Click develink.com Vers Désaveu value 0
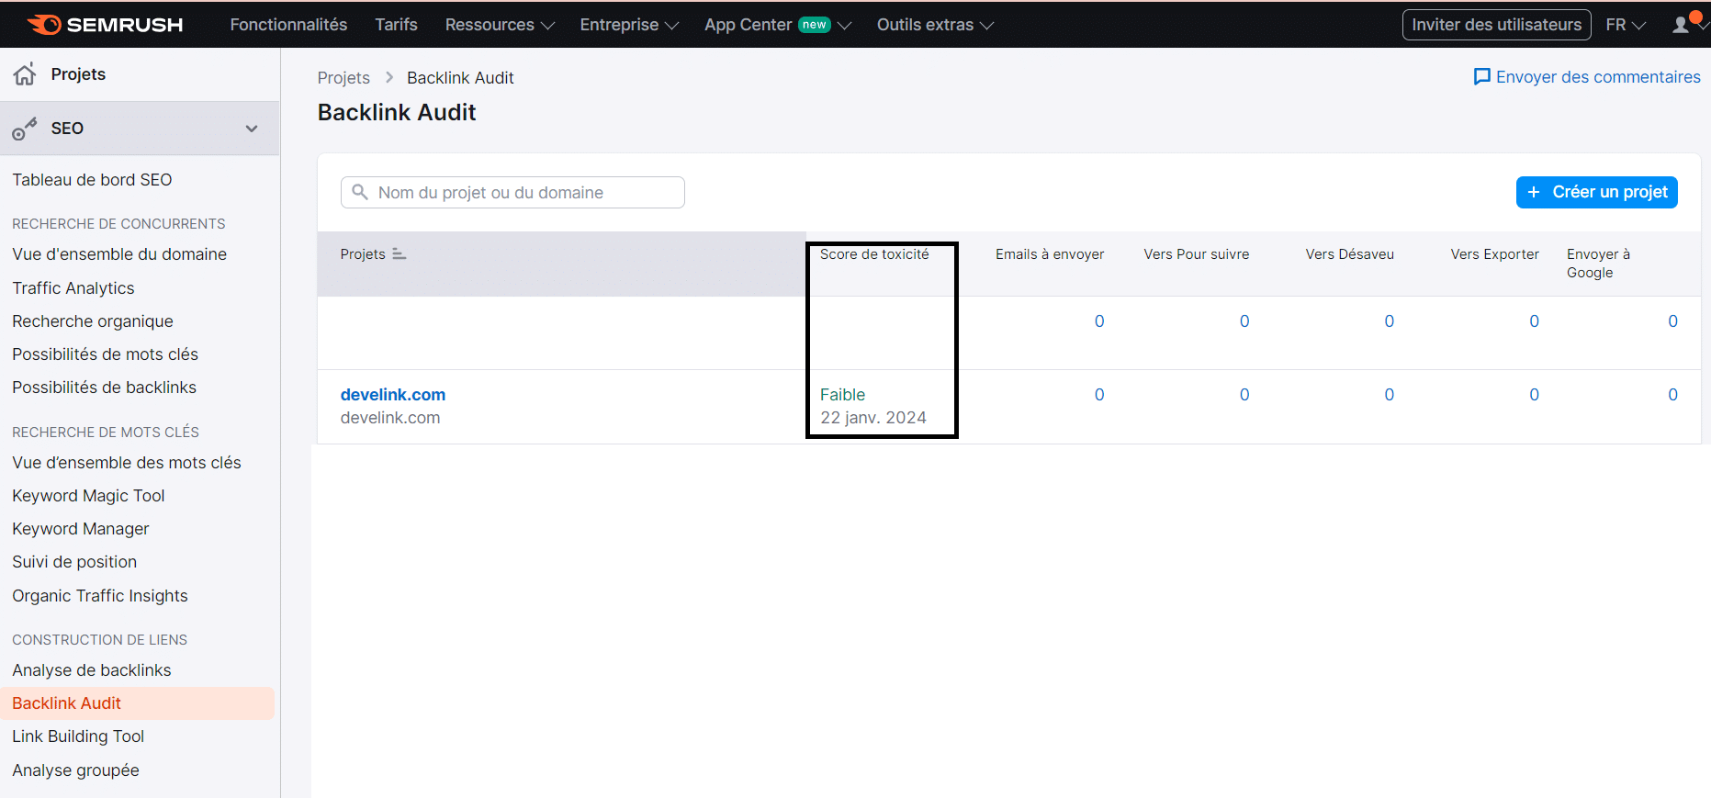The width and height of the screenshot is (1711, 798). (x=1390, y=395)
